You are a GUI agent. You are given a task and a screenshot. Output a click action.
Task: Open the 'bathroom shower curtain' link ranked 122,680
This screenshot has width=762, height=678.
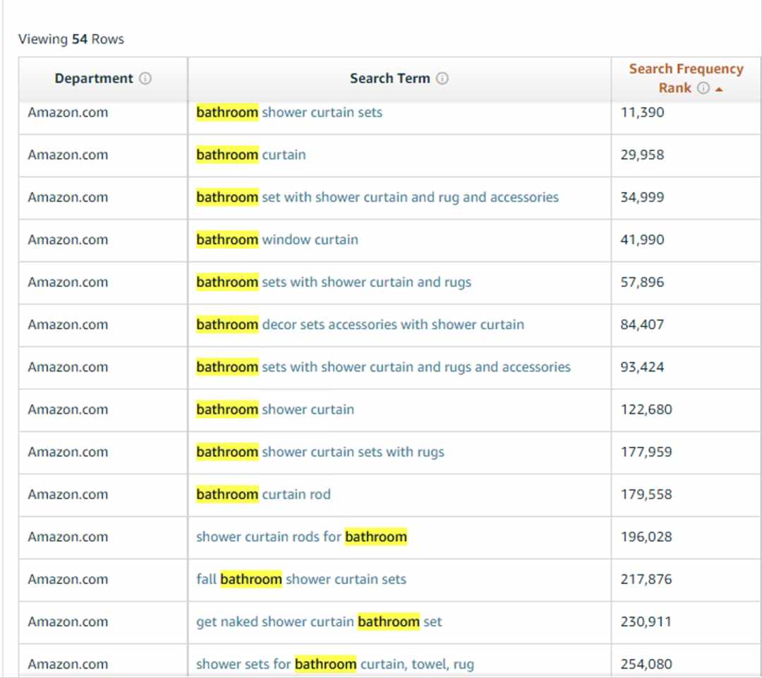275,410
